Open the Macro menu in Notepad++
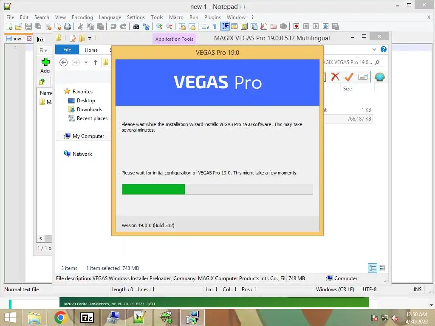The image size is (435, 326). [176, 17]
